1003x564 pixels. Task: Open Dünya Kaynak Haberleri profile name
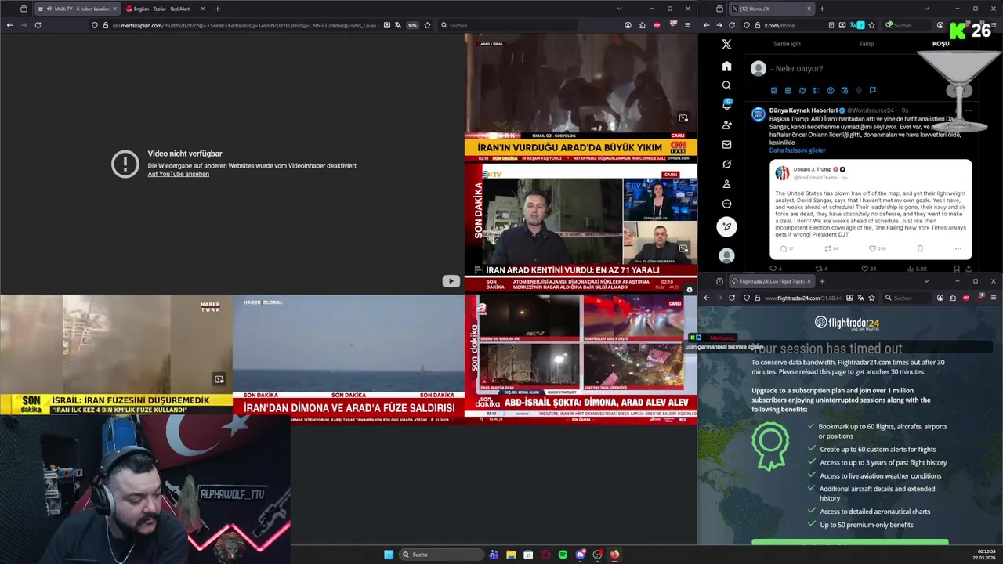coord(803,110)
